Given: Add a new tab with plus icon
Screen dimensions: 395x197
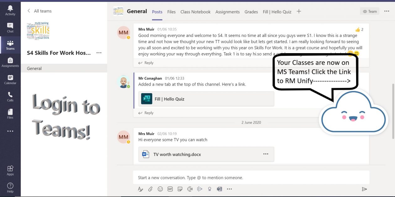Looking at the screenshot, I should point(299,11).
